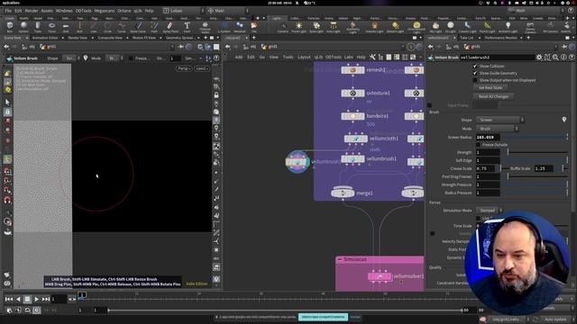This screenshot has width=577, height=324.
Task: Open the Labas desktop selector dropdown
Action: point(183,11)
